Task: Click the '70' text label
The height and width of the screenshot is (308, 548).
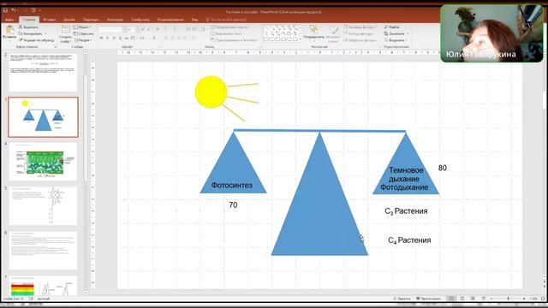Action: (233, 205)
